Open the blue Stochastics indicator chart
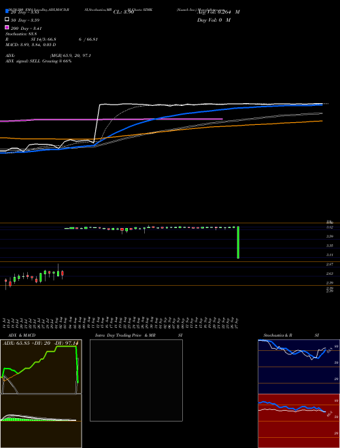 click(299, 367)
